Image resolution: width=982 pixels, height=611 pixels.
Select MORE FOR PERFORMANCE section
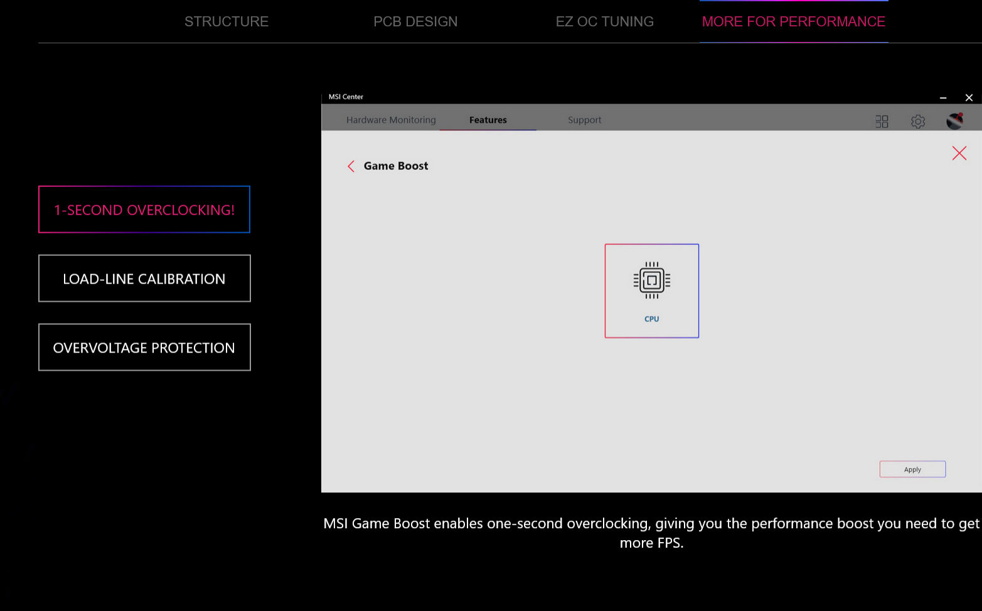pos(793,21)
